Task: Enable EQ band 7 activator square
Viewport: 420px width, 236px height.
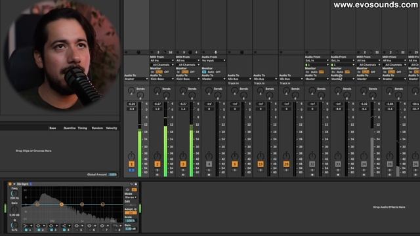Action: tap(102, 230)
